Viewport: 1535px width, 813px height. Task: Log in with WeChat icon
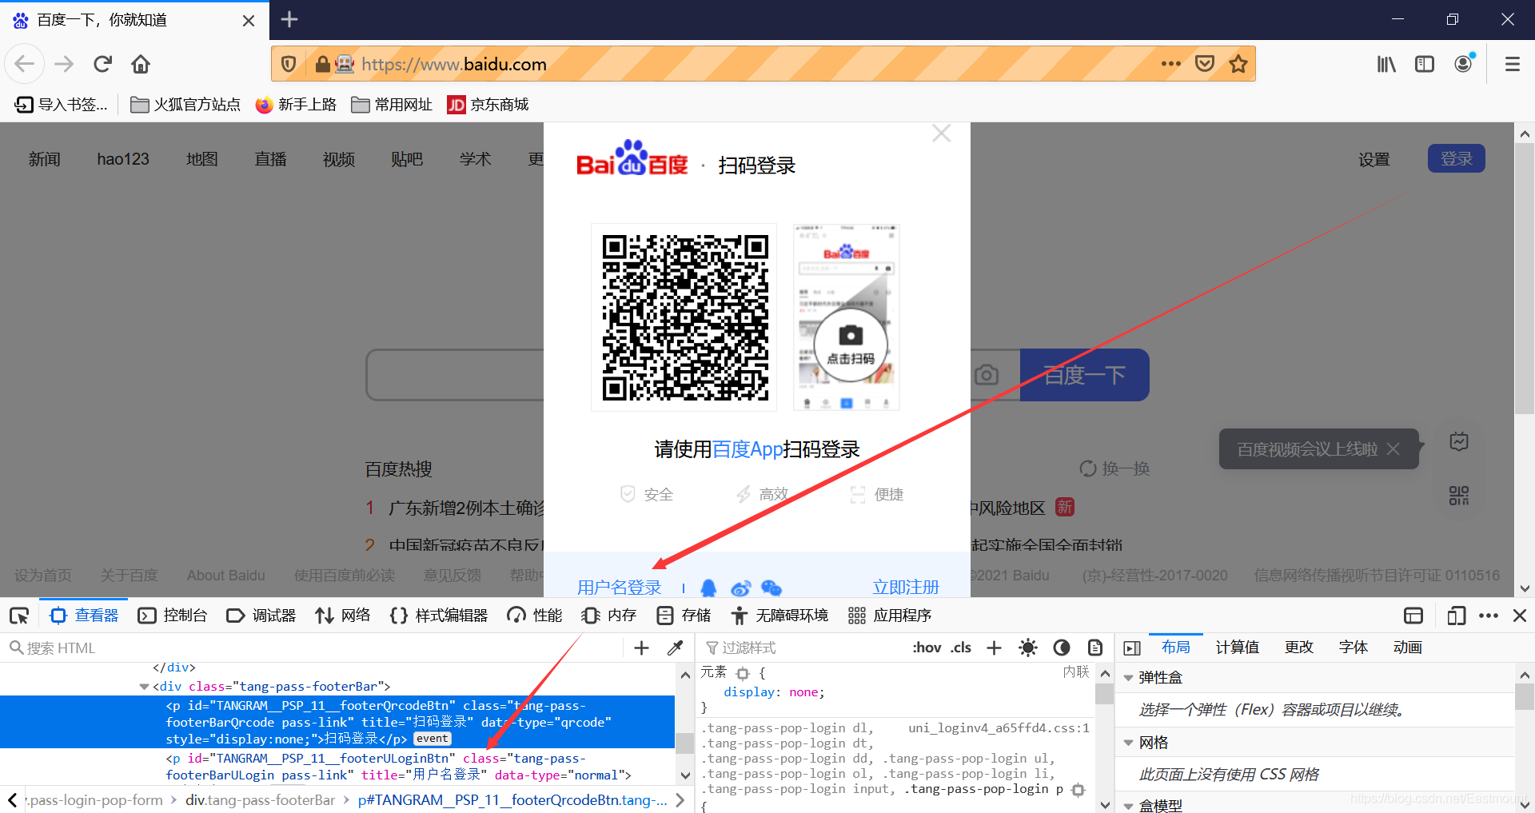pos(771,588)
